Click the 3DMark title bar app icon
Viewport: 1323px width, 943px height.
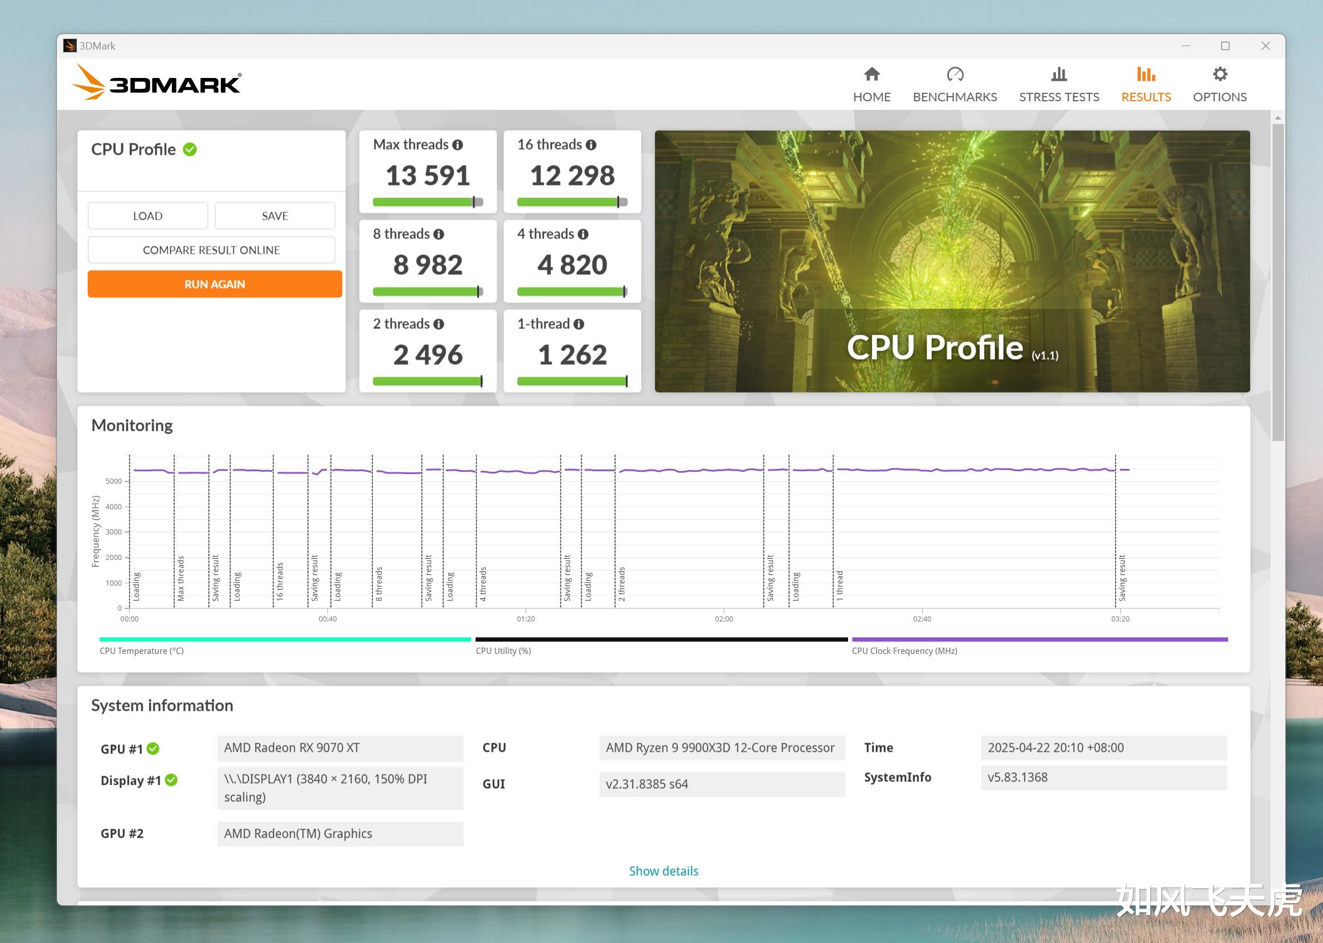(x=70, y=46)
